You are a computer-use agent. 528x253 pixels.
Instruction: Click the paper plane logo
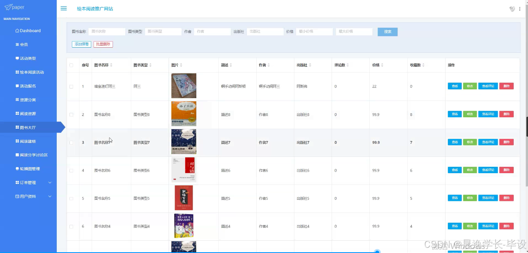click(8, 7)
